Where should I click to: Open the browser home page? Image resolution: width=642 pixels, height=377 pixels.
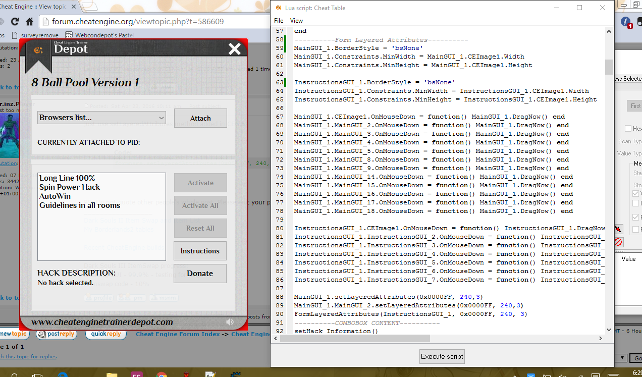29,22
